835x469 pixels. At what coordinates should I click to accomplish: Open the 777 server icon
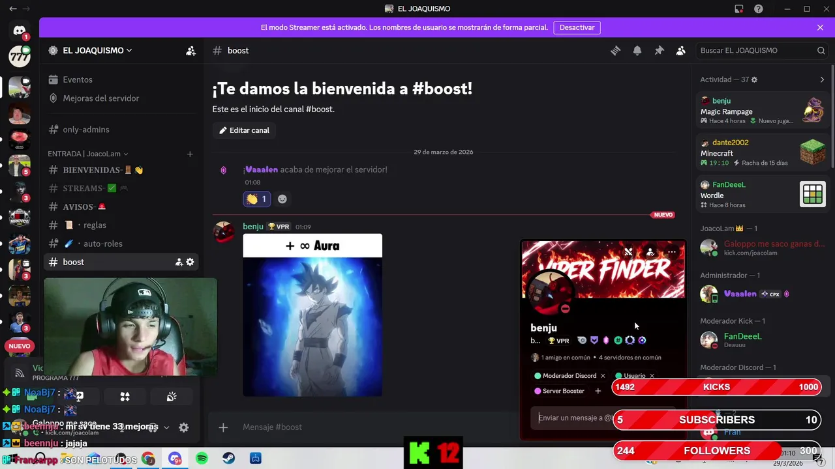20,56
